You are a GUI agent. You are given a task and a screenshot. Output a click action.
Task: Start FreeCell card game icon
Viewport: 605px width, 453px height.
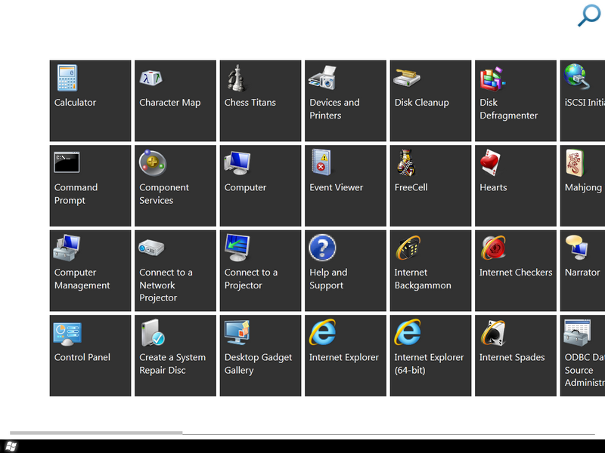[x=406, y=163]
